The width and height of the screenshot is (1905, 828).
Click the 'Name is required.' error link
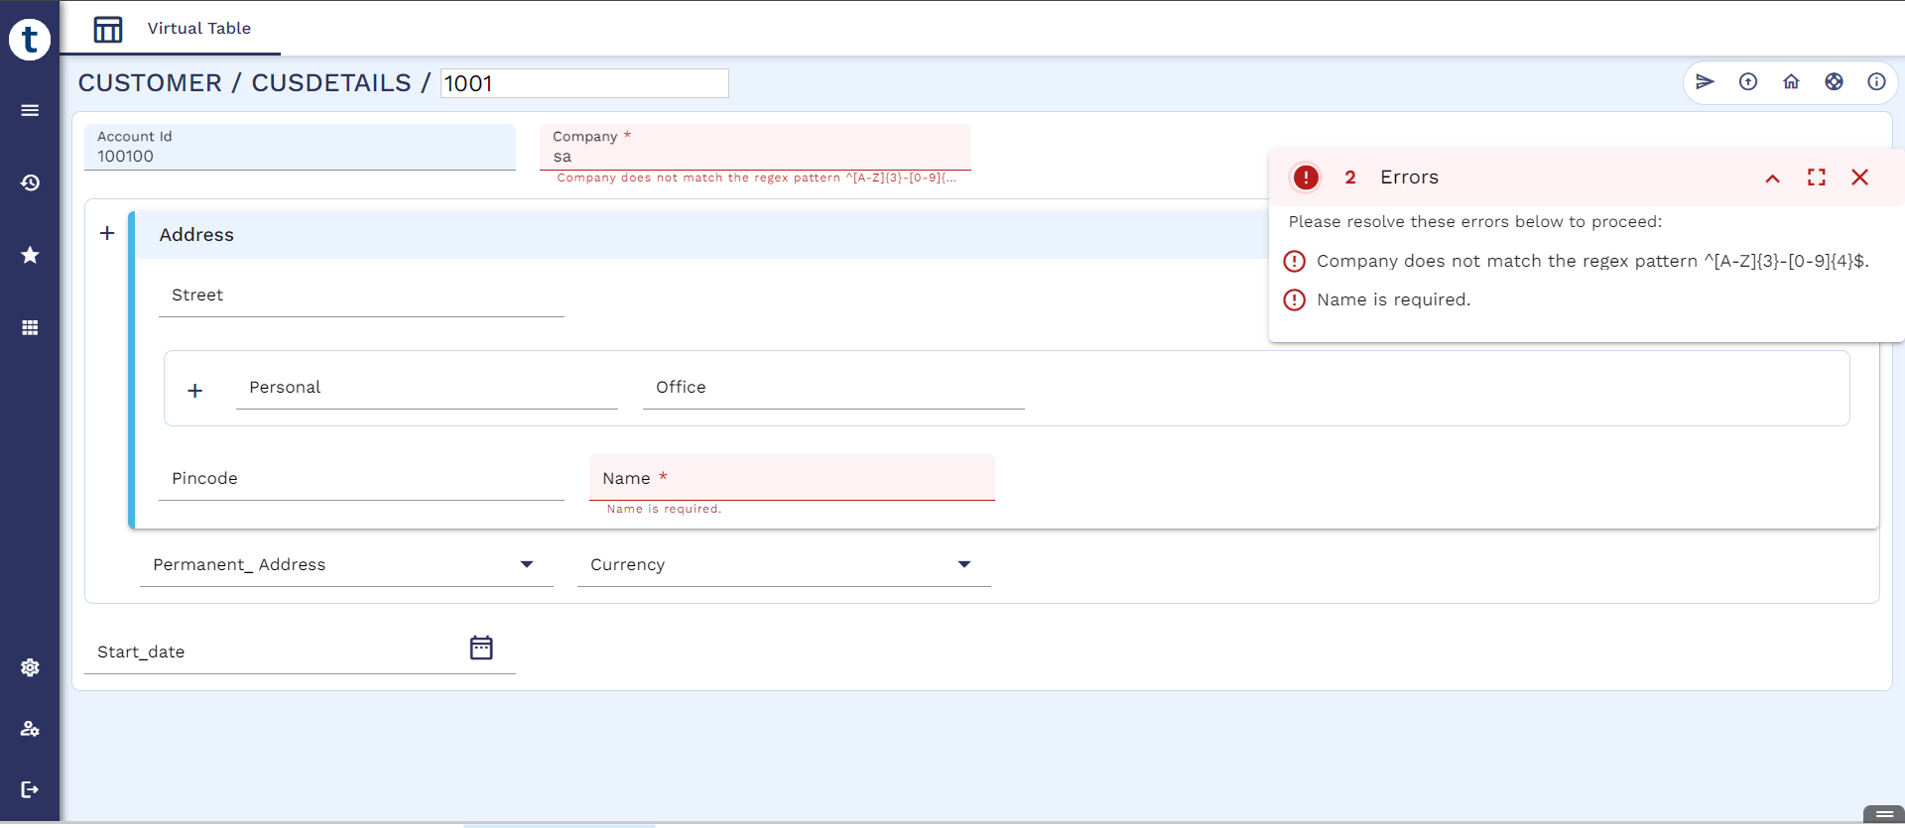[1393, 299]
